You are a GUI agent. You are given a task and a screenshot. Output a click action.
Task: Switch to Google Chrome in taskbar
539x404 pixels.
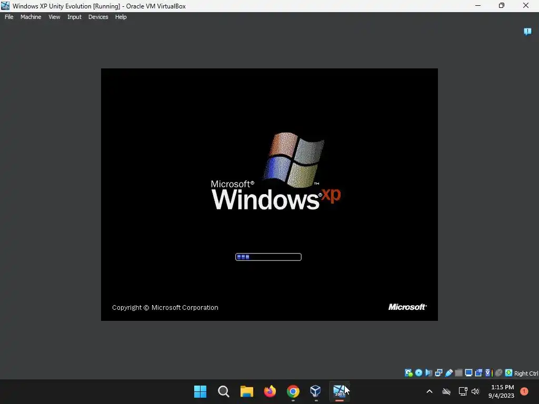pos(293,391)
